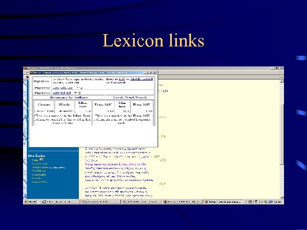
Task: Click the blue monitor tray icon
Action: pyautogui.click(x=270, y=201)
